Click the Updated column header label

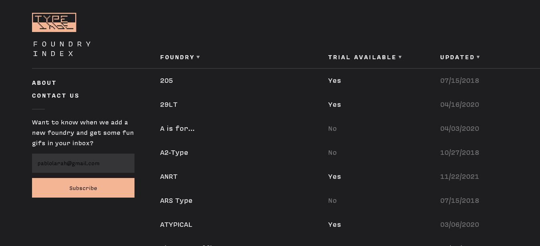click(457, 57)
